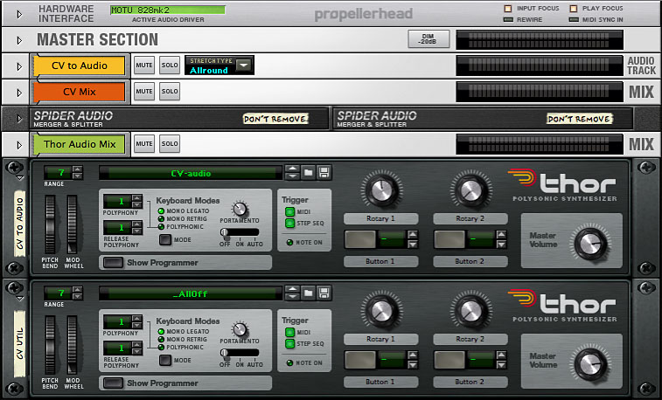
Task: Click the Portamento knob on the _AllOff Thor
Action: [241, 331]
